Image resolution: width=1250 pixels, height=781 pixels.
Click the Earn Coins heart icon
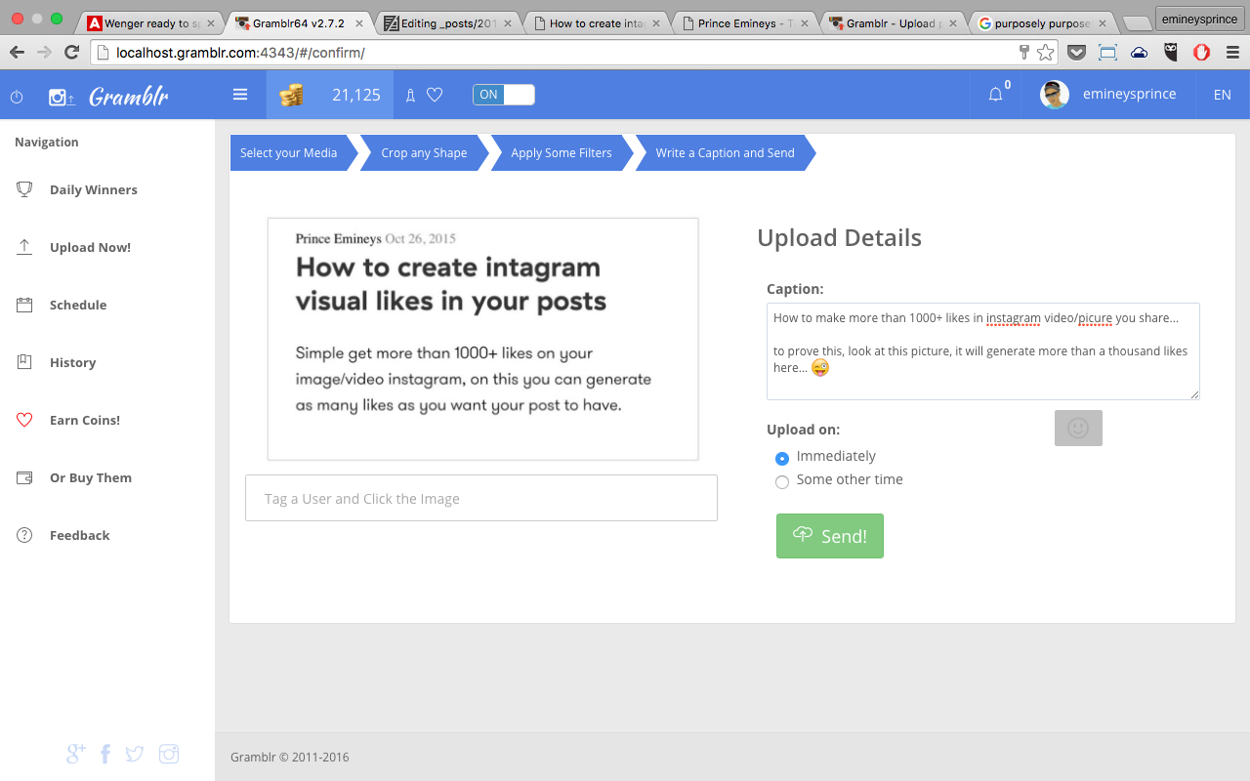click(x=24, y=420)
